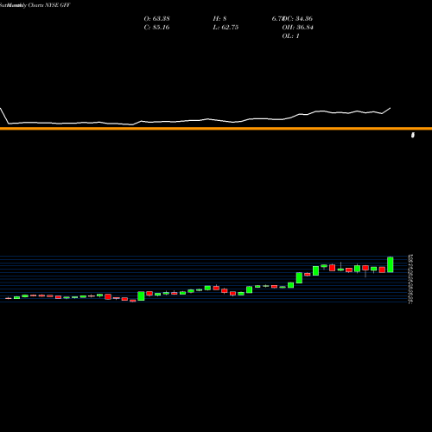Click the 'OL: 1' value

coord(290,36)
